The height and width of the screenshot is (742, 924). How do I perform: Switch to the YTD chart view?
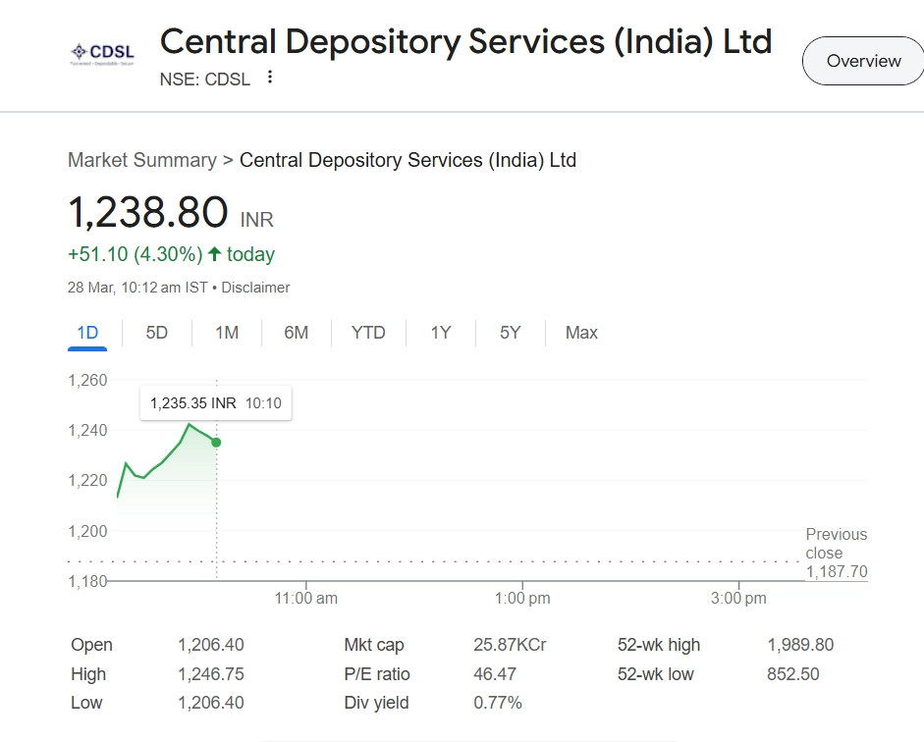[368, 333]
